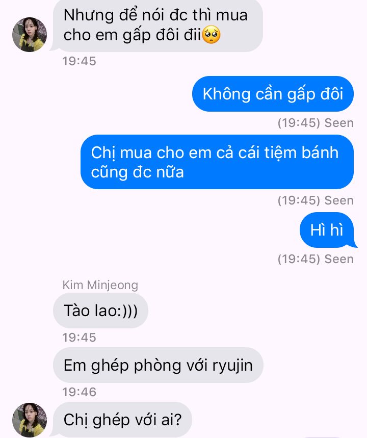Tap the word "ryujin" in the message
Viewport: 367px width, 438px height.
(x=232, y=366)
